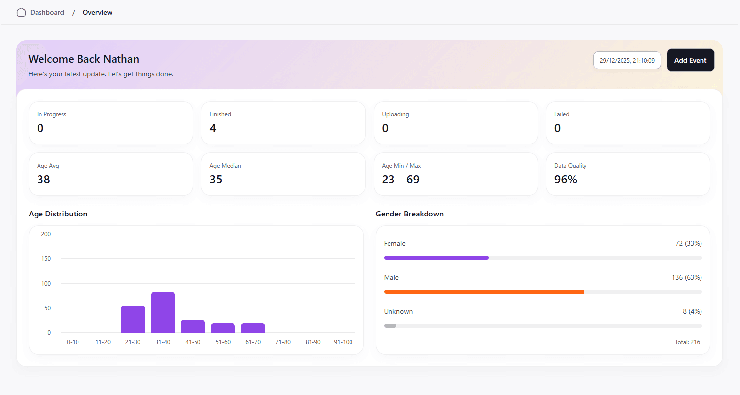Viewport: 740px width, 395px height.
Task: Click the Add Event button
Action: 690,60
